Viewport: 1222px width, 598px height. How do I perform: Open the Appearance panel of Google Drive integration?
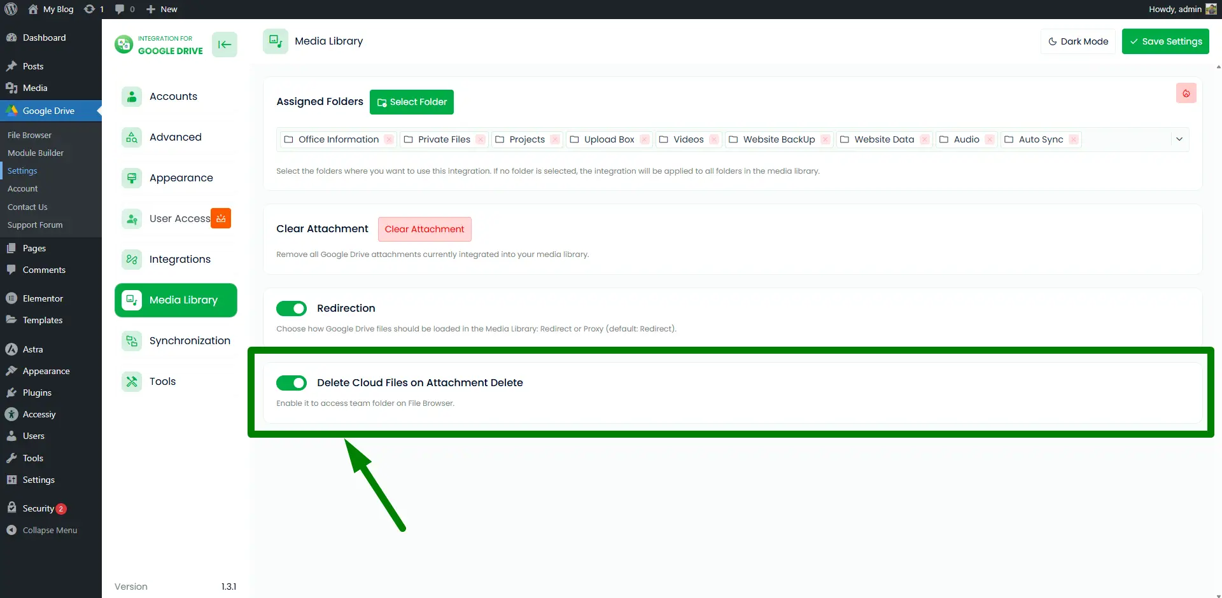(x=181, y=177)
